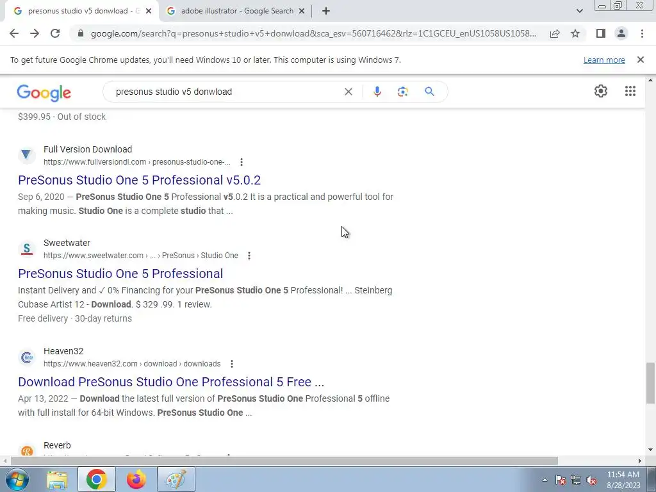Click the Heaven32 site favicon
This screenshot has height=492, width=656.
pos(27,357)
